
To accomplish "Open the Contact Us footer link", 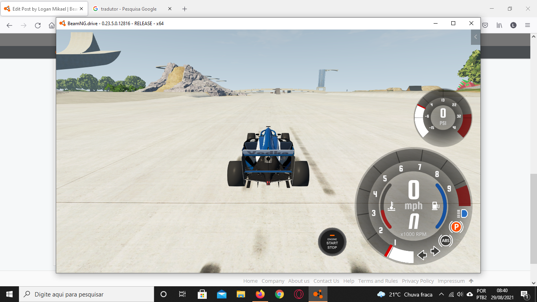I will [326, 281].
